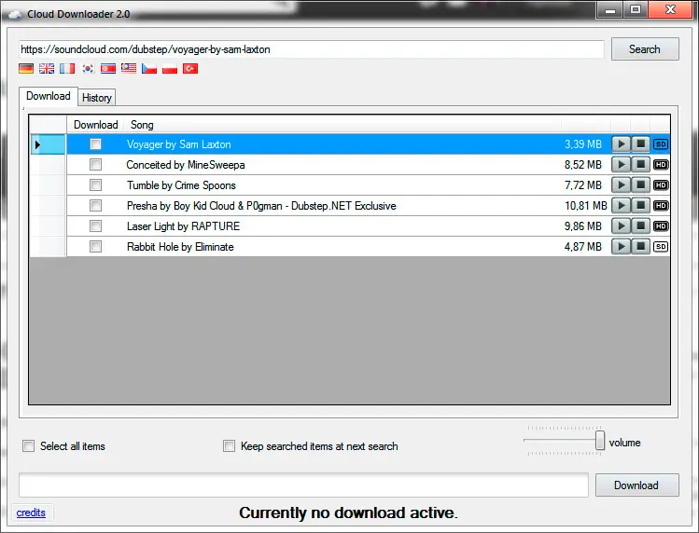The width and height of the screenshot is (699, 533).
Task: Click the Search button
Action: [645, 49]
